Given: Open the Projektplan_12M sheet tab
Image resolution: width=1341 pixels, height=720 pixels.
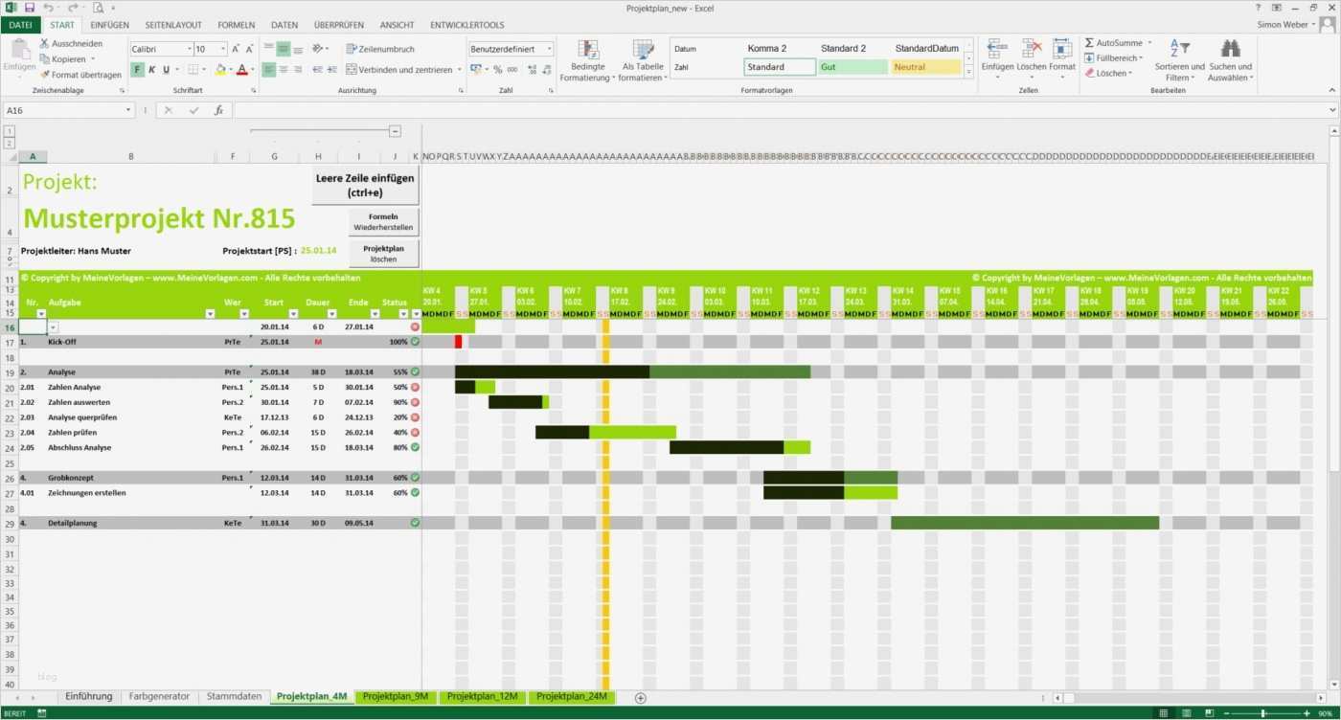Looking at the screenshot, I should (482, 696).
